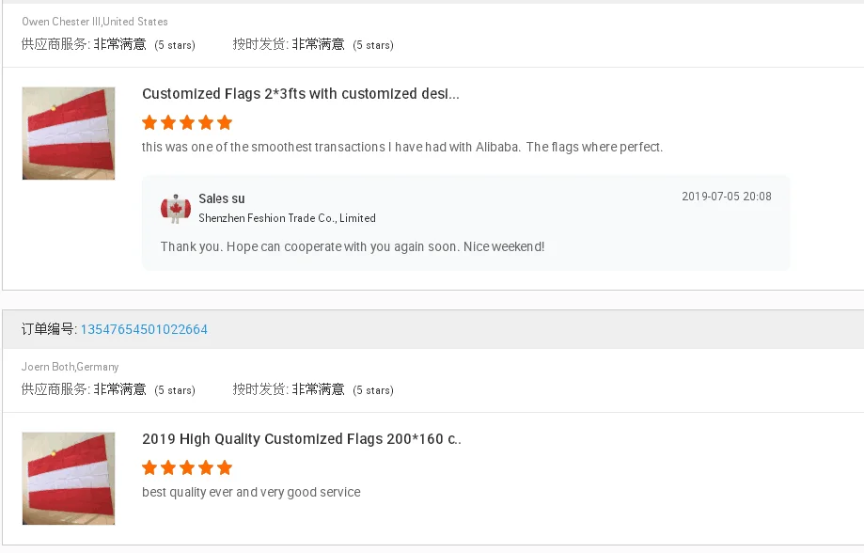Select reviewer Owen Chester III, United States
864x553 pixels.
click(95, 22)
